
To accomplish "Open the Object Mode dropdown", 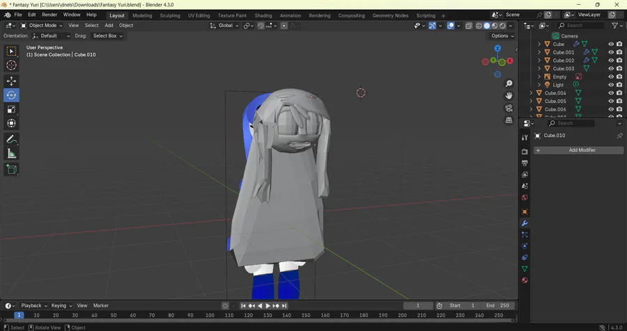I will [x=42, y=26].
